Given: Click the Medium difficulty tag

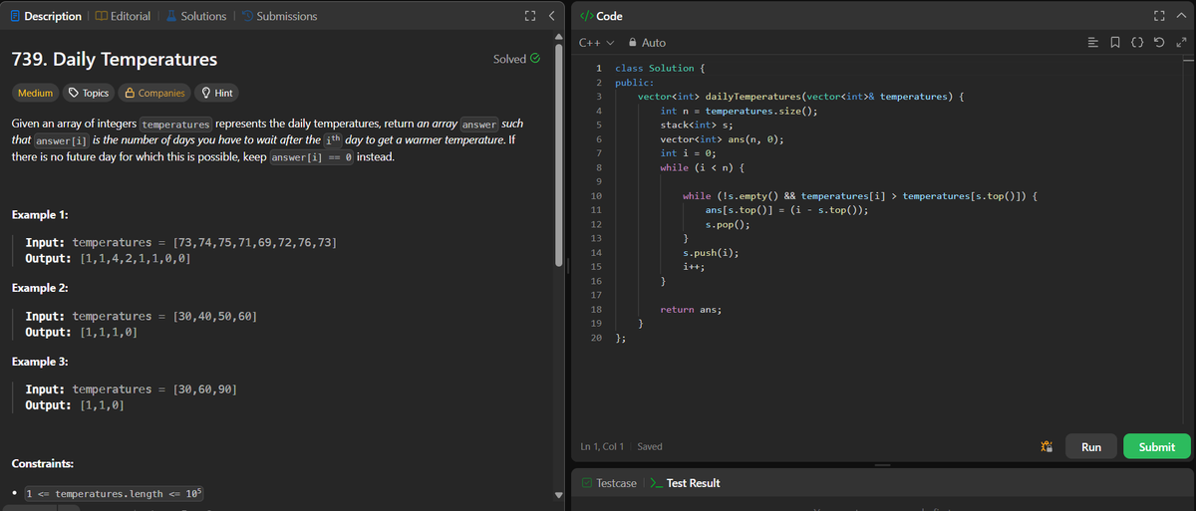Looking at the screenshot, I should (x=35, y=93).
